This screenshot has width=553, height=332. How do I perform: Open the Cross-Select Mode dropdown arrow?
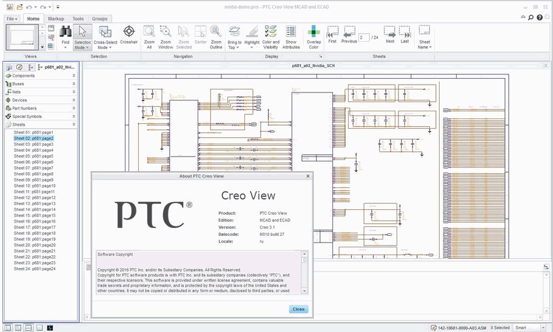click(110, 48)
